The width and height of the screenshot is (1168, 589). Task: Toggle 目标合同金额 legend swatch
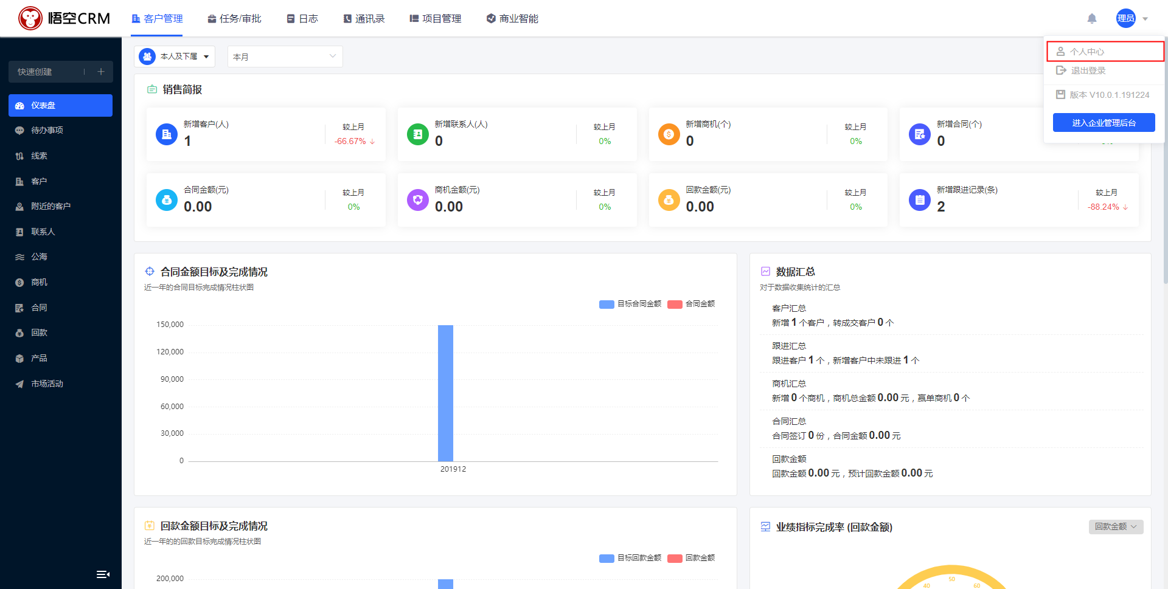coord(607,305)
